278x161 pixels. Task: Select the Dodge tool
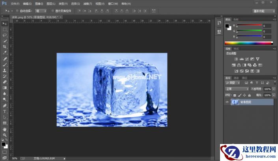(x=5, y=99)
